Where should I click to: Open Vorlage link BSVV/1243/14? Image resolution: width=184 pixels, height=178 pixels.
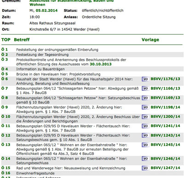tap(165, 135)
